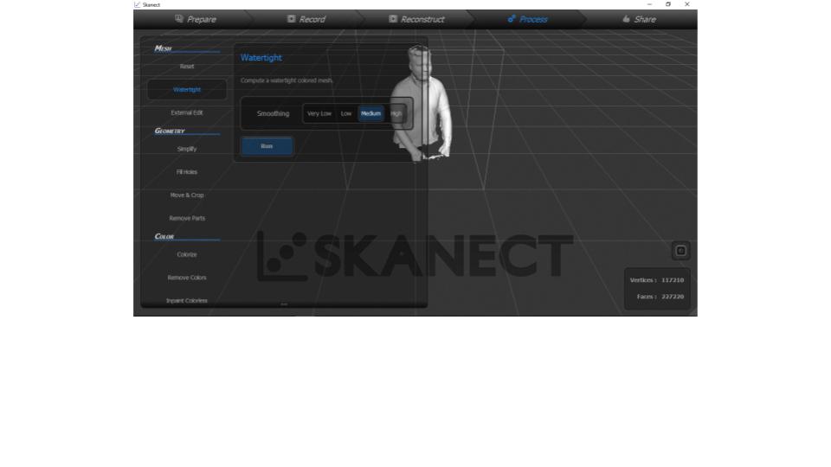The width and height of the screenshot is (831, 467).
Task: Click the view reset icon above Vertices
Action: [x=681, y=251]
